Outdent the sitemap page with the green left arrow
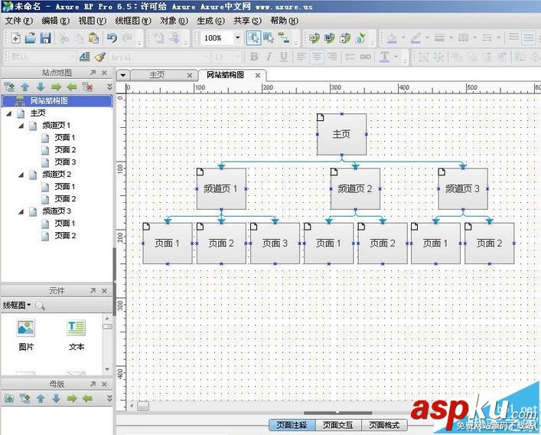541x435 pixels. click(x=72, y=87)
